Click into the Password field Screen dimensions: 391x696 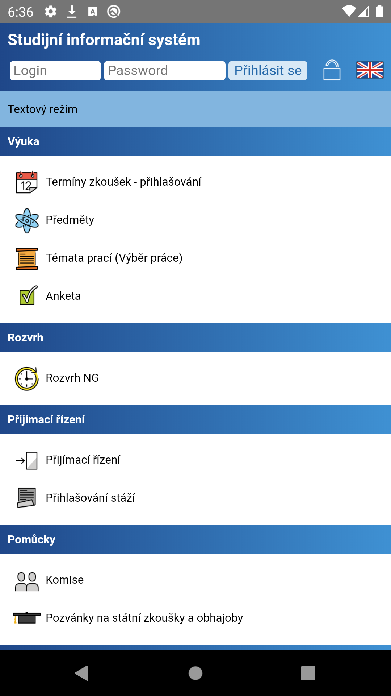(164, 71)
